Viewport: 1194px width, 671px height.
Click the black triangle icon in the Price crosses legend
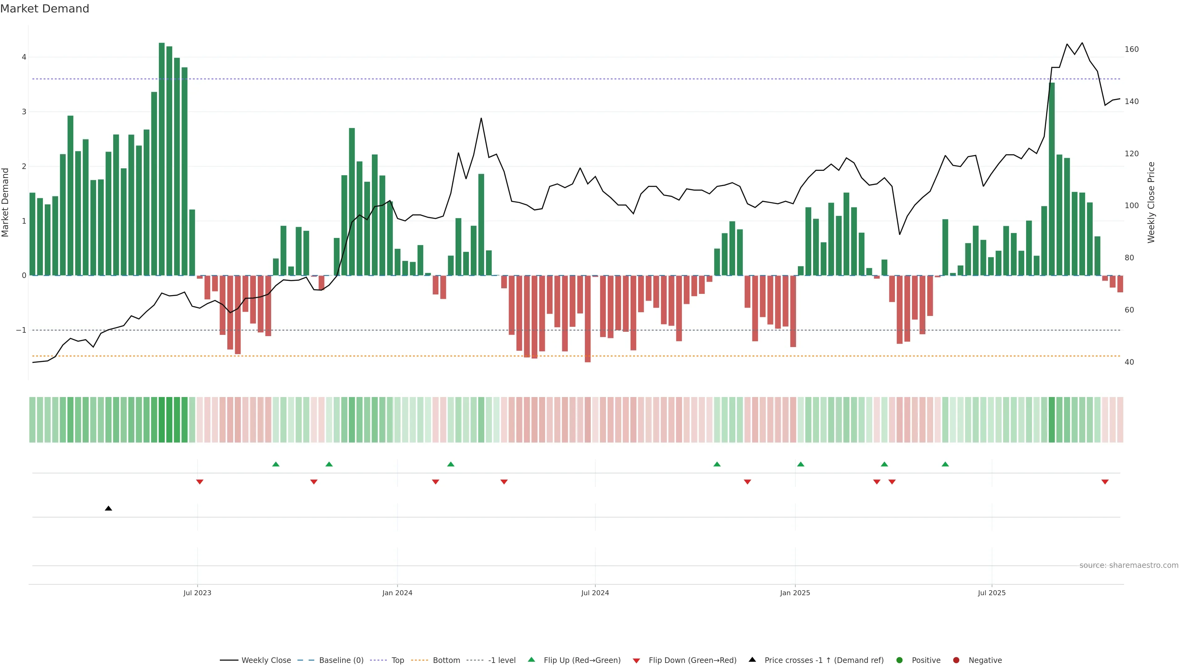pos(752,660)
